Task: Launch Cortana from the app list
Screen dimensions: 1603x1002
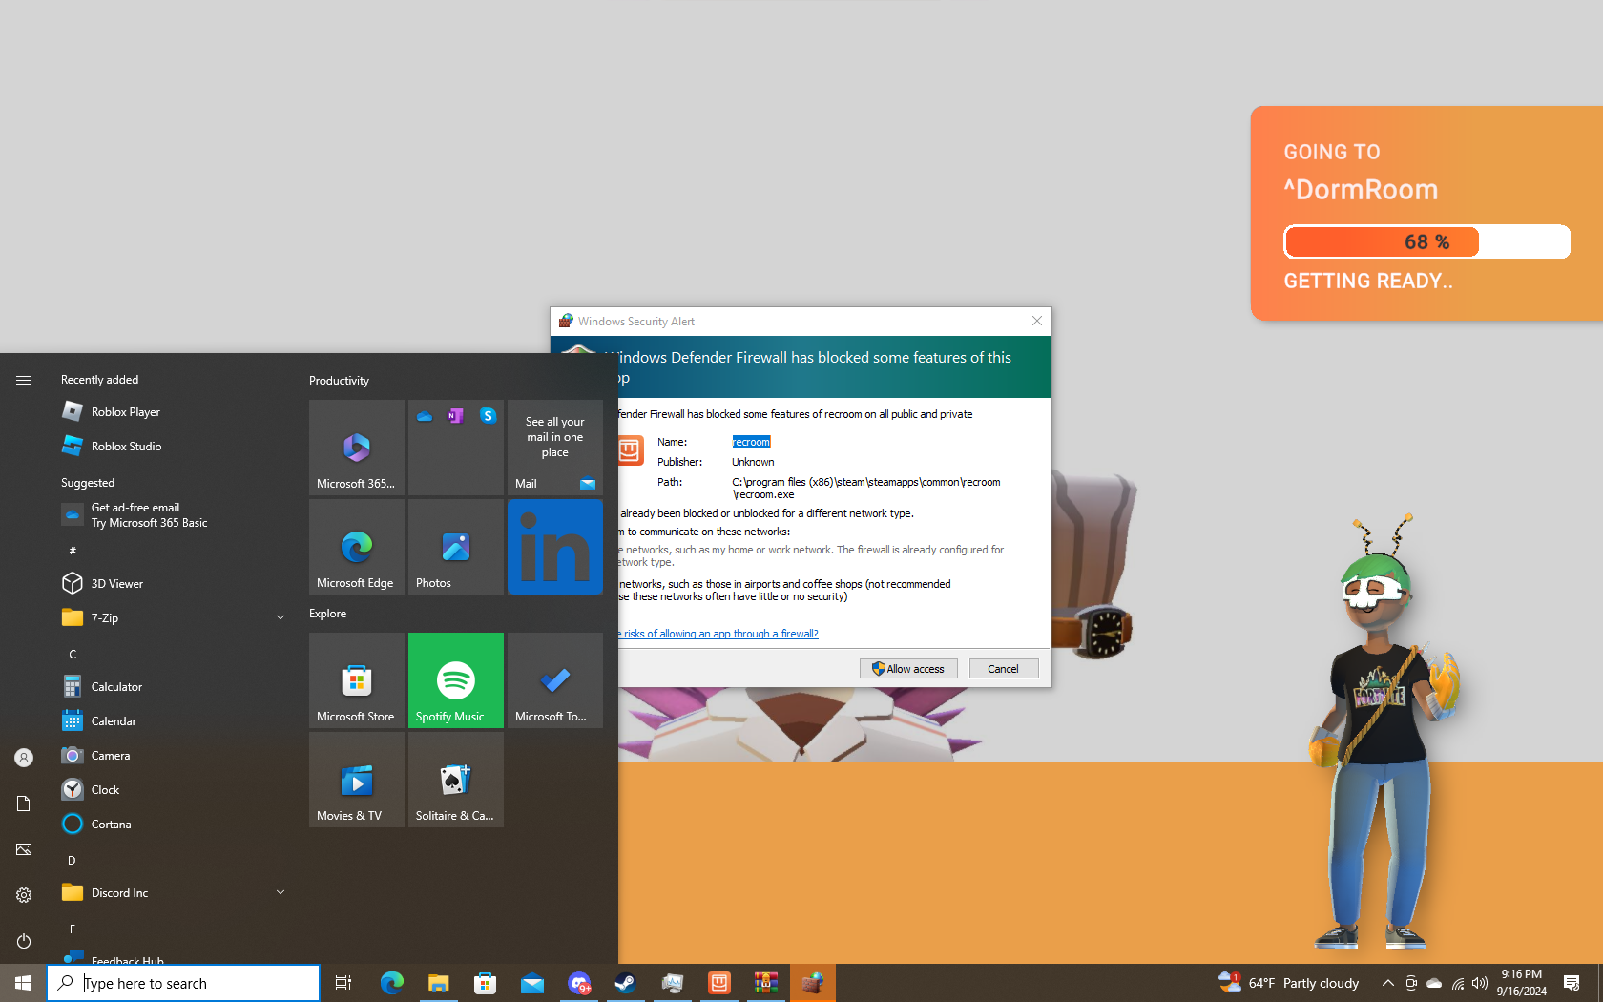Action: click(x=172, y=824)
